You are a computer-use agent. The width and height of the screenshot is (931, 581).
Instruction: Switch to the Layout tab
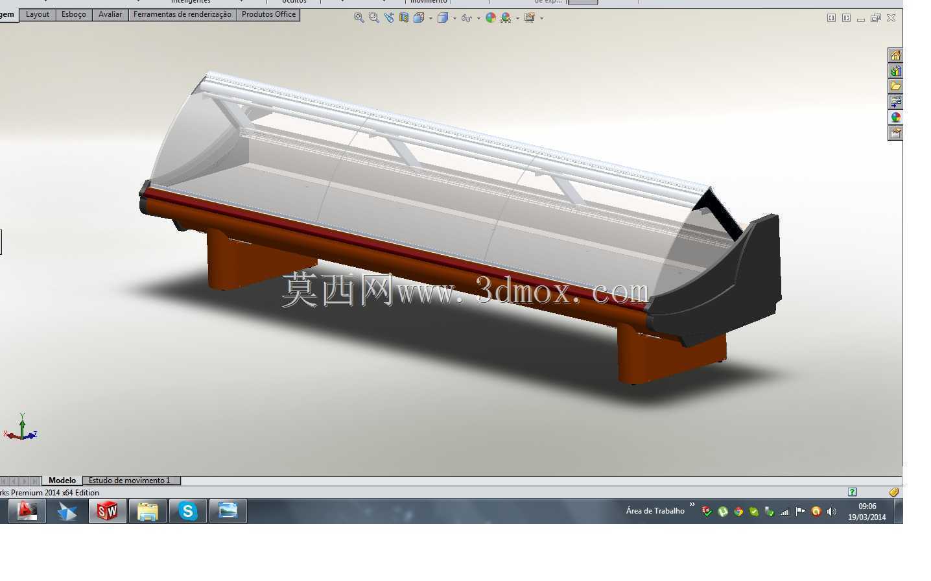38,14
